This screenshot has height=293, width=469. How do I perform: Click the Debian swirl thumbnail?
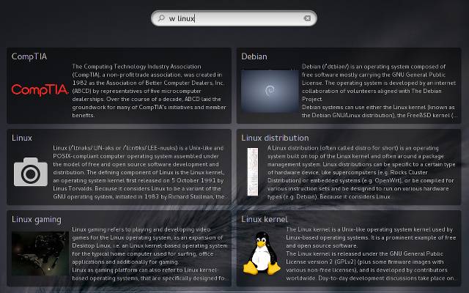[270, 91]
